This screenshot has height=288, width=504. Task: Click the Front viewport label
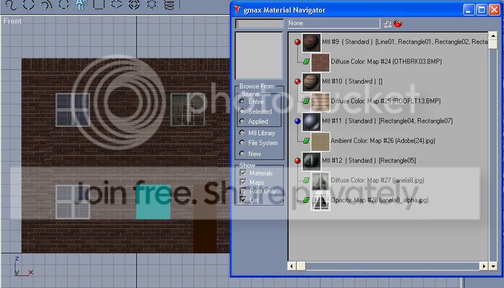pos(12,21)
